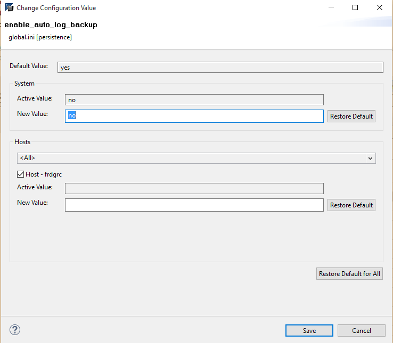
Task: Click Restore Default for All button
Action: (349, 274)
